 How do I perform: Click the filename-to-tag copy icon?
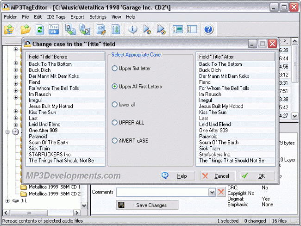click(84, 29)
